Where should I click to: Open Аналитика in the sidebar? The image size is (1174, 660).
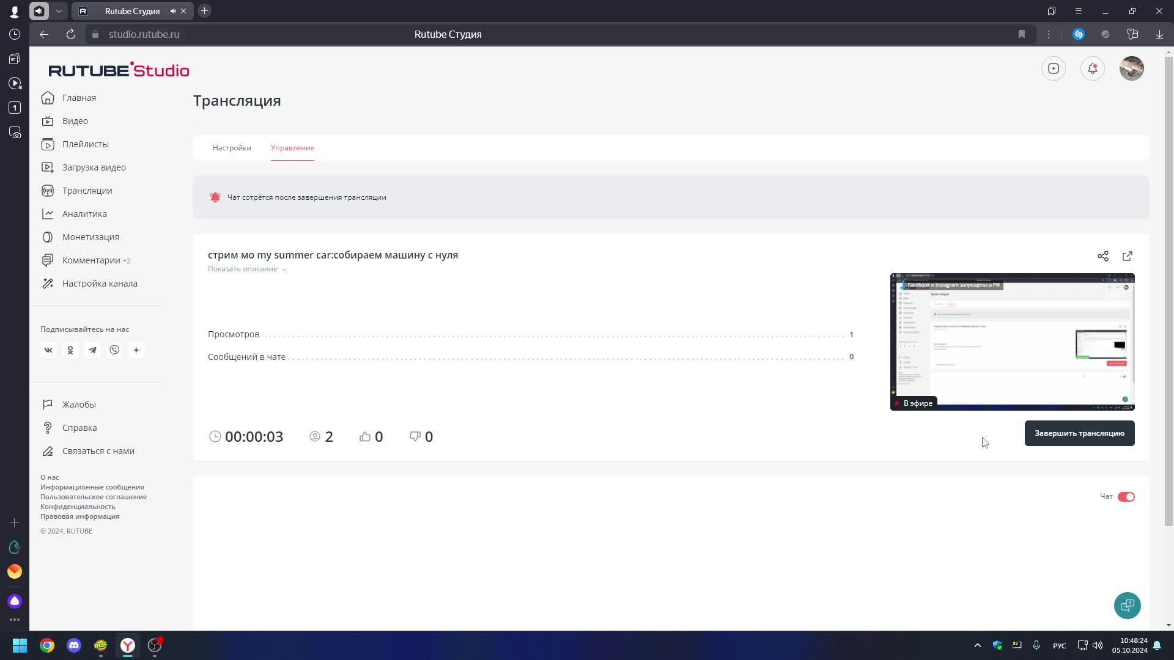click(84, 214)
